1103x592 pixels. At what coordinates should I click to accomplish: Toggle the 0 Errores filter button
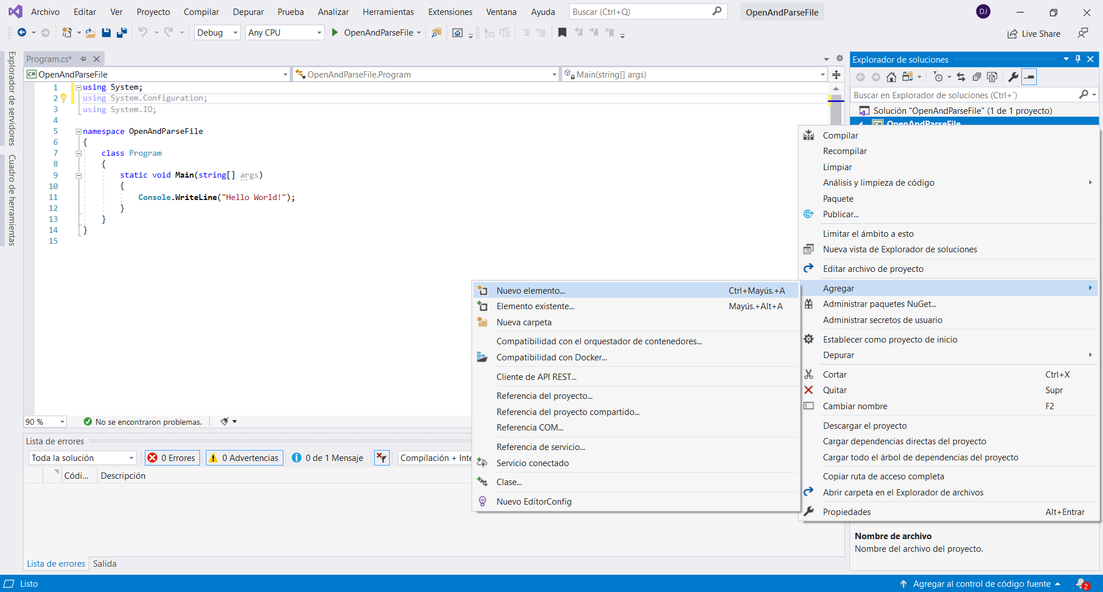[x=172, y=458]
